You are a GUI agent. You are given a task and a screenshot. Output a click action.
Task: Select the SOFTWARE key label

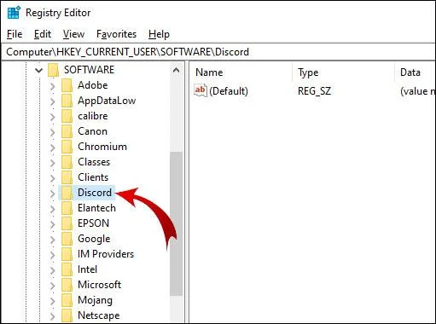pos(89,70)
